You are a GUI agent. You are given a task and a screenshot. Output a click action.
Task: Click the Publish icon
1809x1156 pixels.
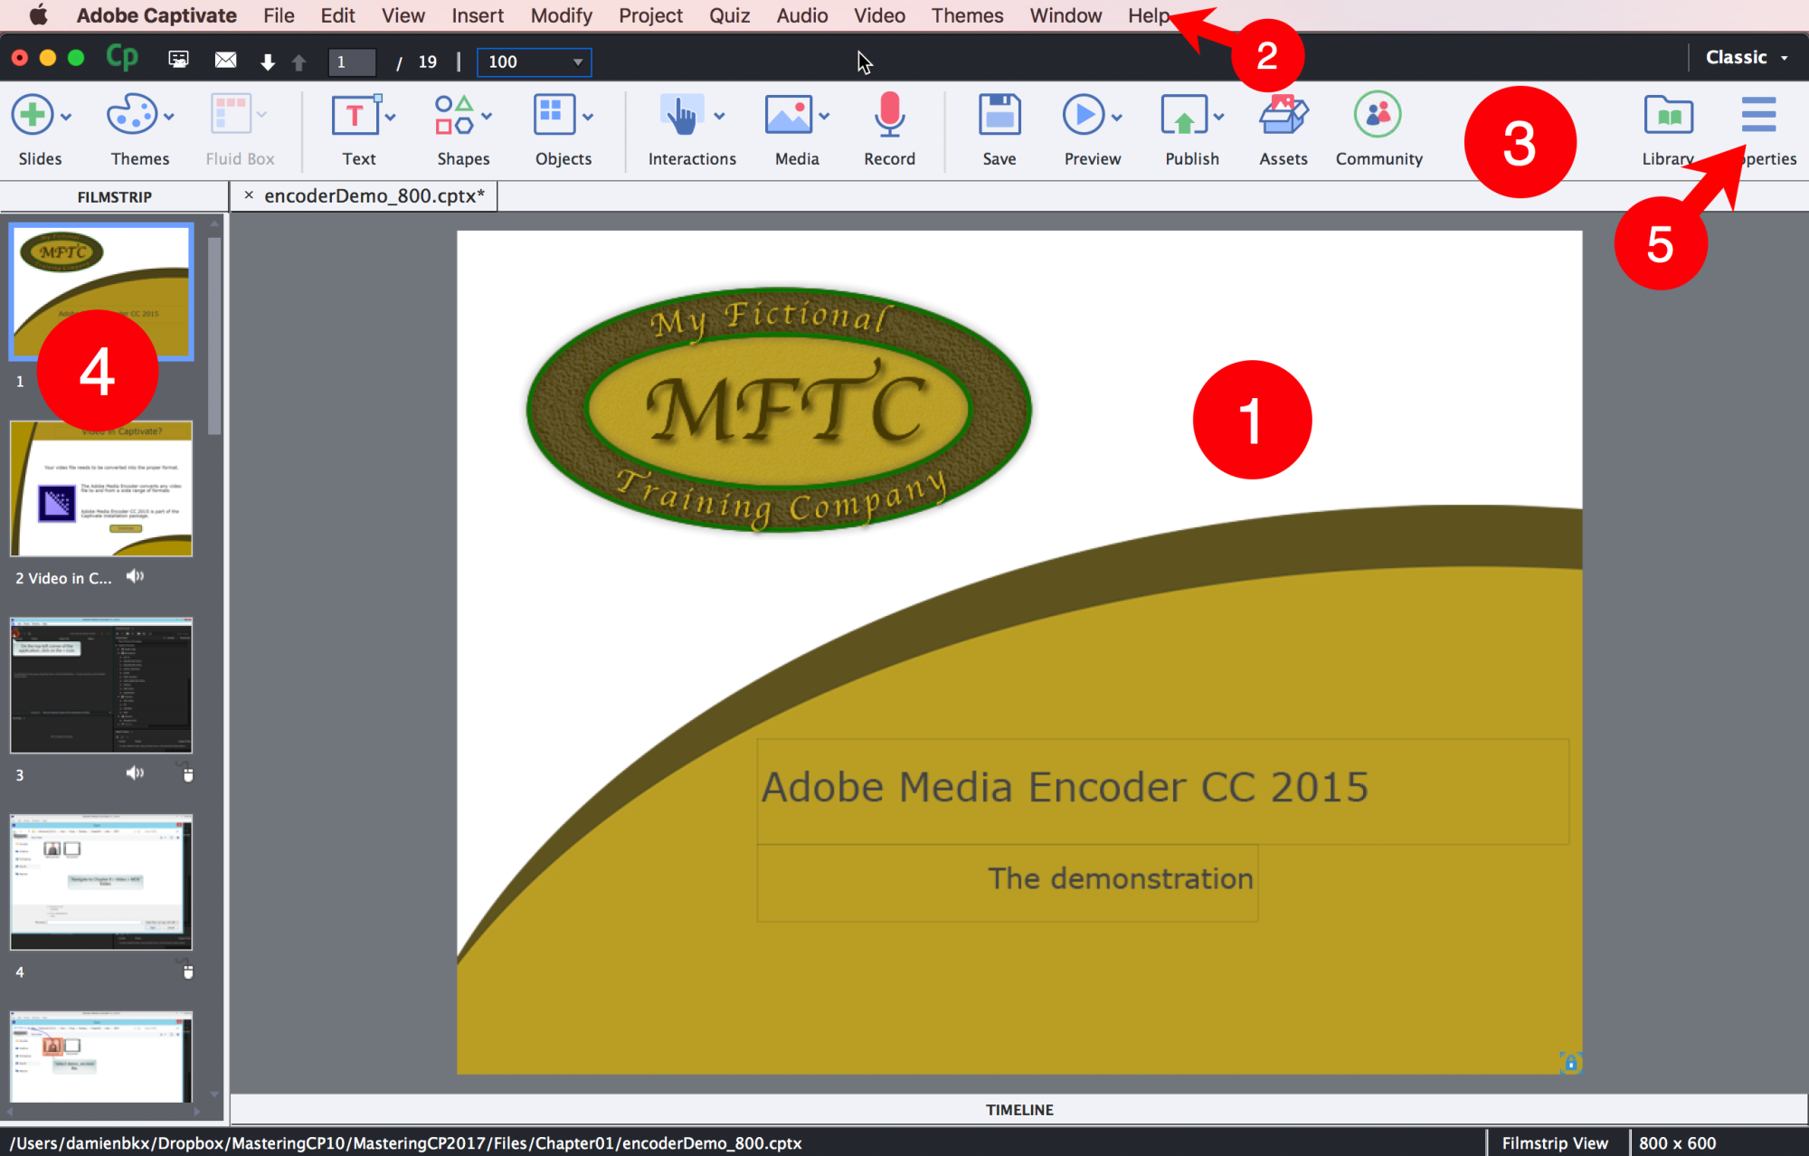[1184, 115]
